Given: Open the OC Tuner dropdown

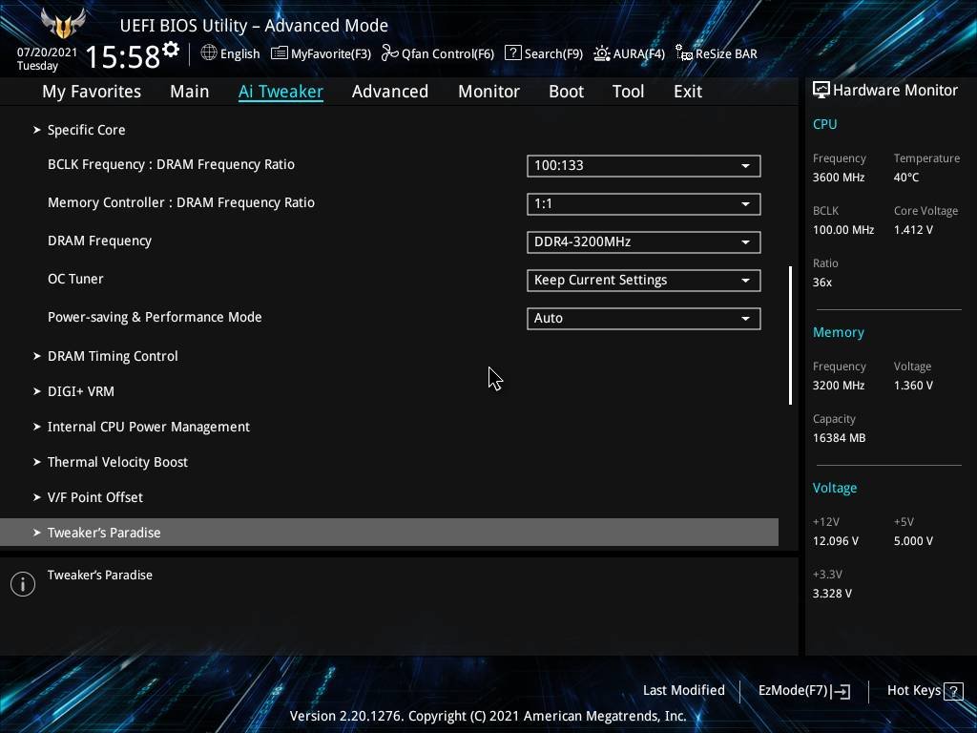Looking at the screenshot, I should click(643, 281).
